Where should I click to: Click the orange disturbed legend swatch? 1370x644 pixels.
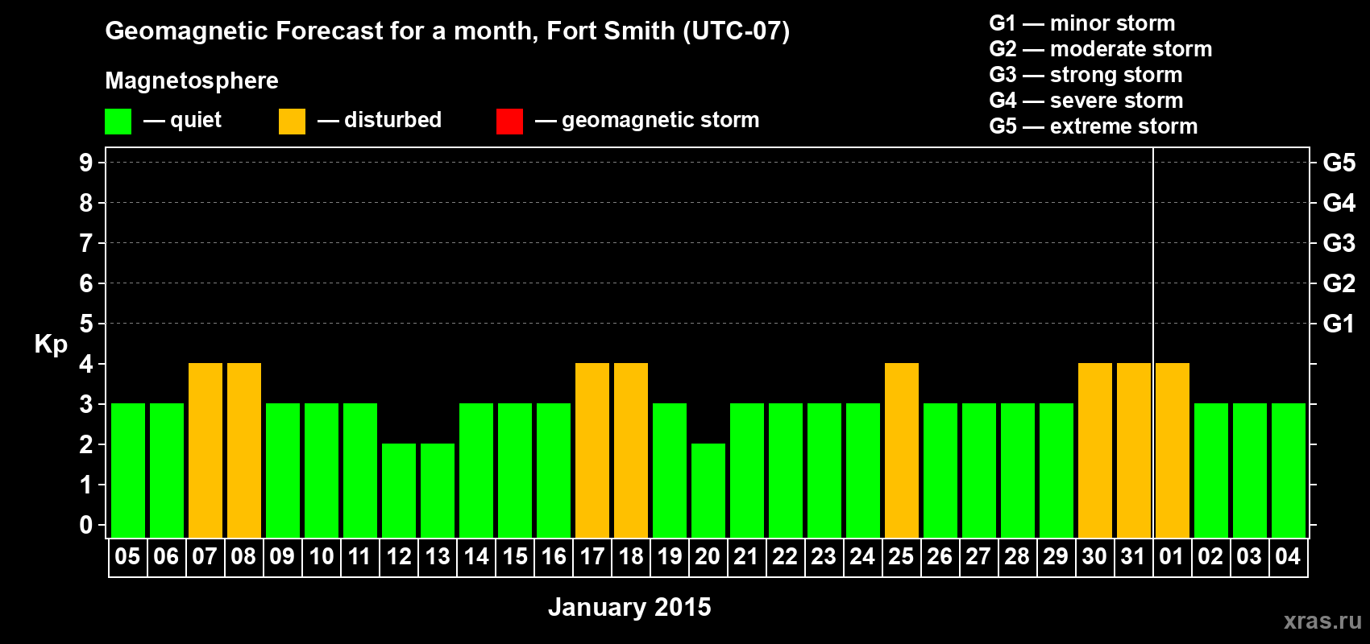(292, 122)
